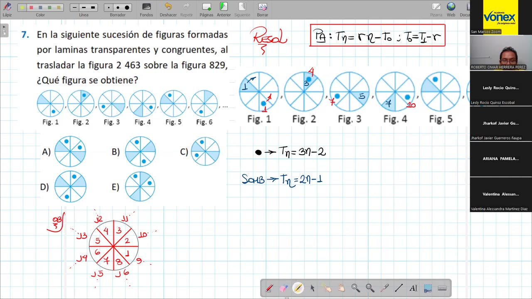Select Roberto Omar Herrera Perez video tile
This screenshot has width=532, height=299.
500,53
